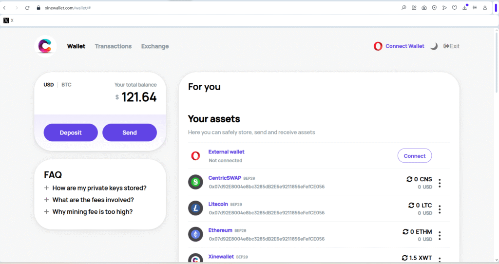Expand 'What are the fees involved?' question
Image resolution: width=499 pixels, height=264 pixels.
point(93,200)
